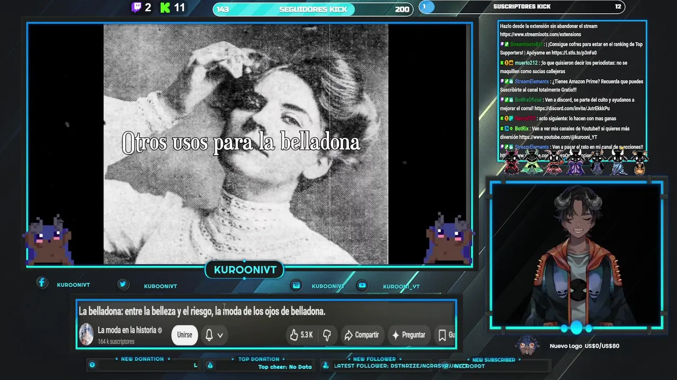Click the '164 k suscriptores' text
The image size is (677, 380).
point(116,341)
